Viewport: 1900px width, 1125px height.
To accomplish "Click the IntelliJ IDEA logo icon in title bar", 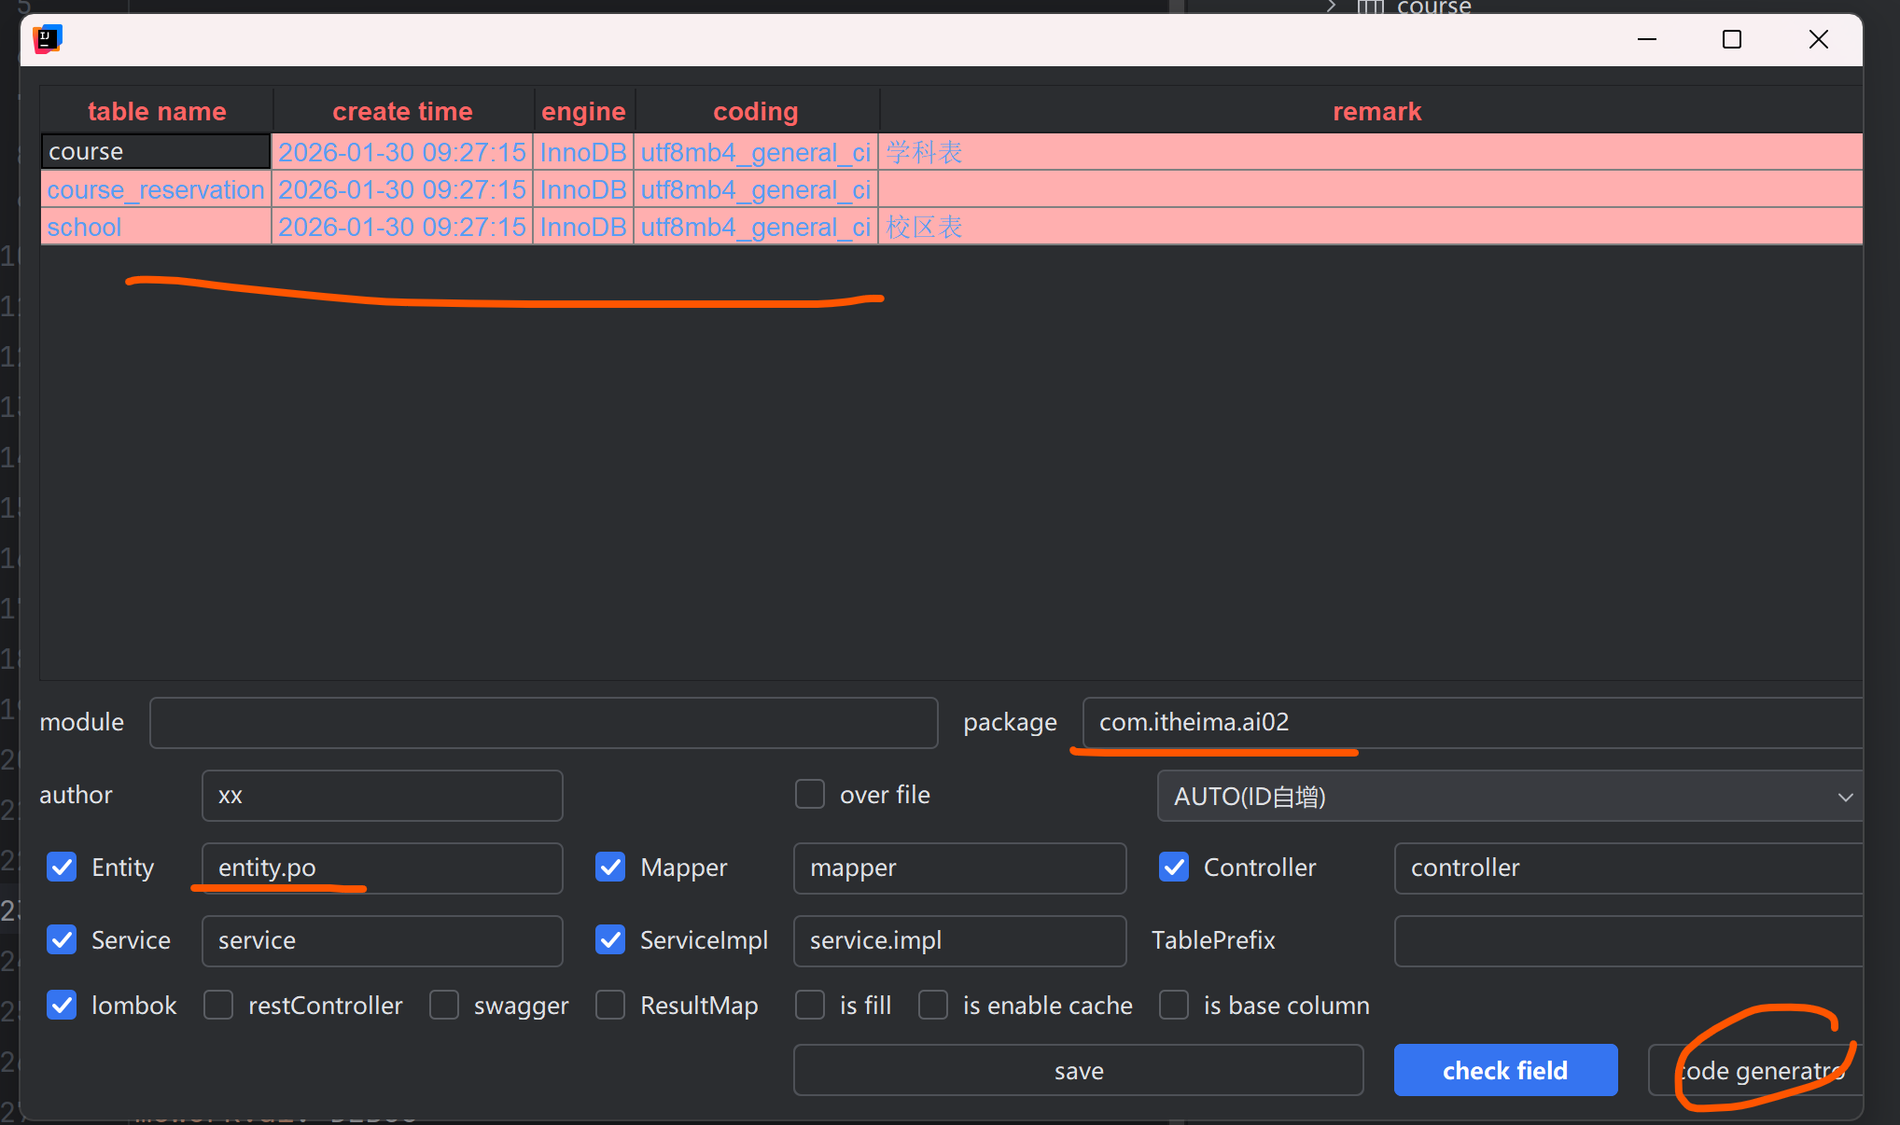I will [x=47, y=39].
